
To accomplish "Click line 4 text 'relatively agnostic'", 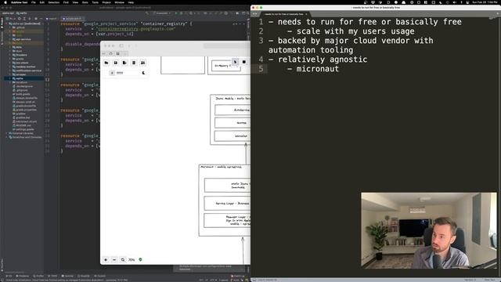I will (323, 60).
